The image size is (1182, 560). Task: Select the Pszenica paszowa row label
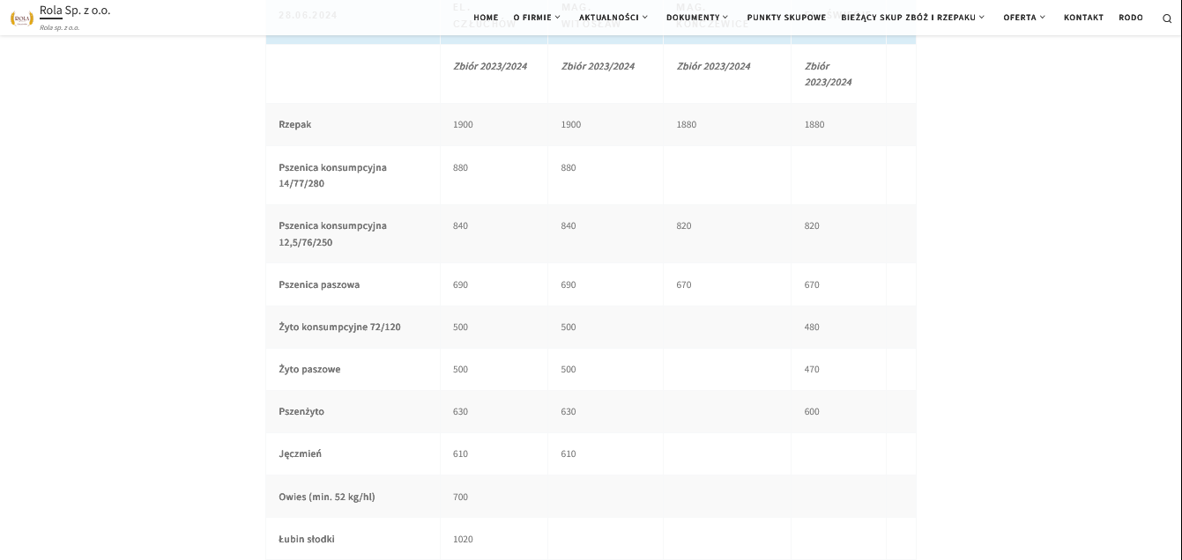tap(319, 285)
